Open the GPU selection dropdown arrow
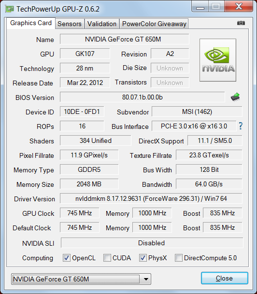 point(146,279)
